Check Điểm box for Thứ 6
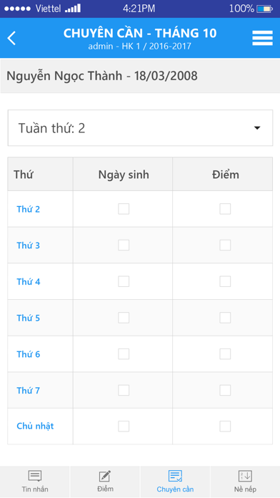 [225, 353]
